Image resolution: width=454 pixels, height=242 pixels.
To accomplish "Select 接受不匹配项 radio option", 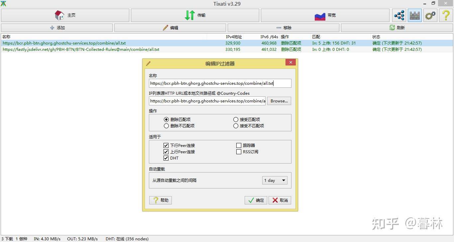I will coord(249,126).
